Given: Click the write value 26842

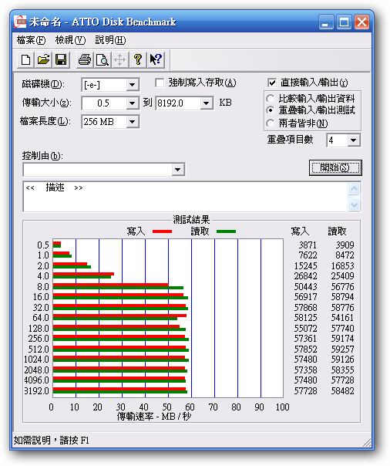Looking at the screenshot, I should [x=306, y=276].
